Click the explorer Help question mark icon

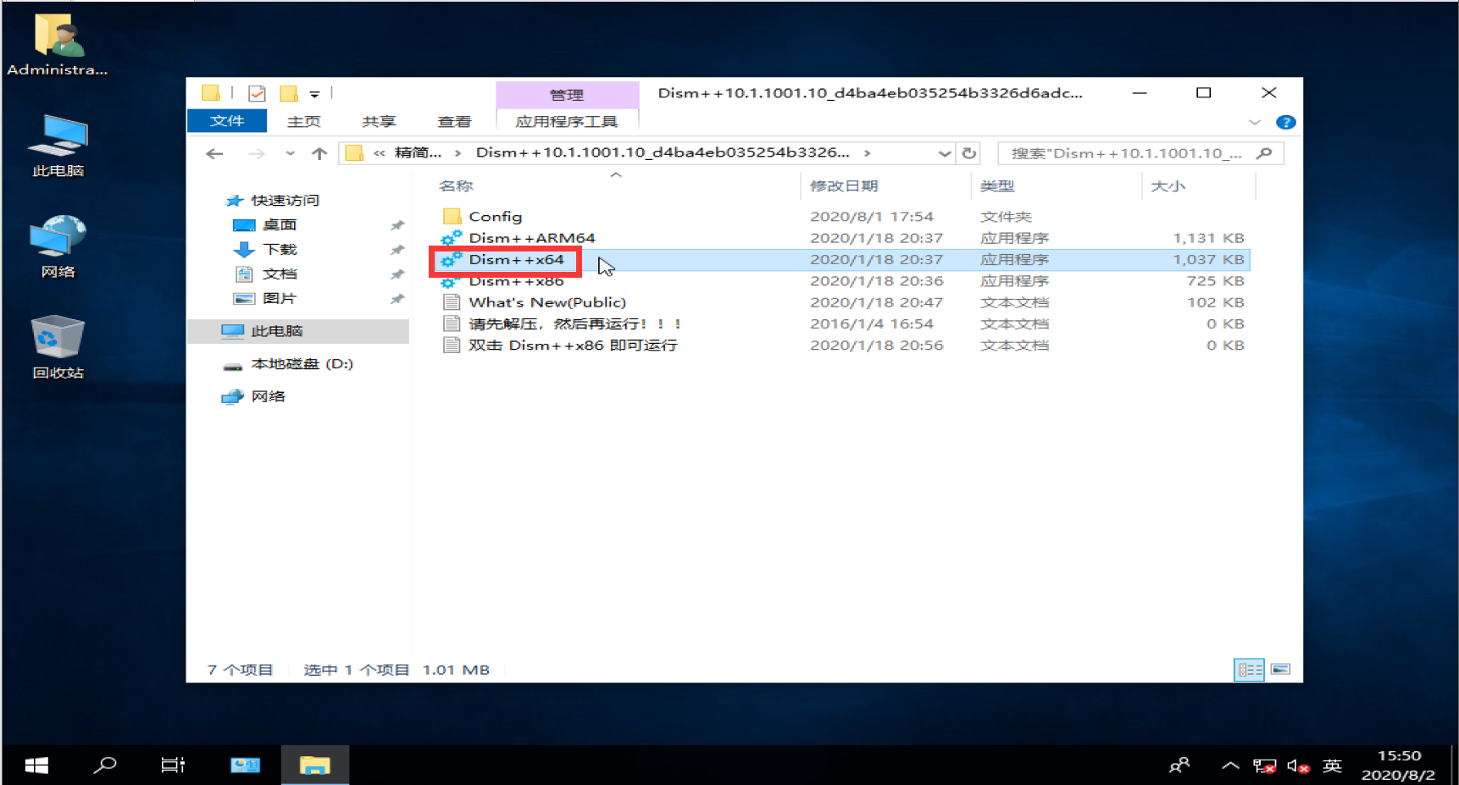pos(1285,122)
